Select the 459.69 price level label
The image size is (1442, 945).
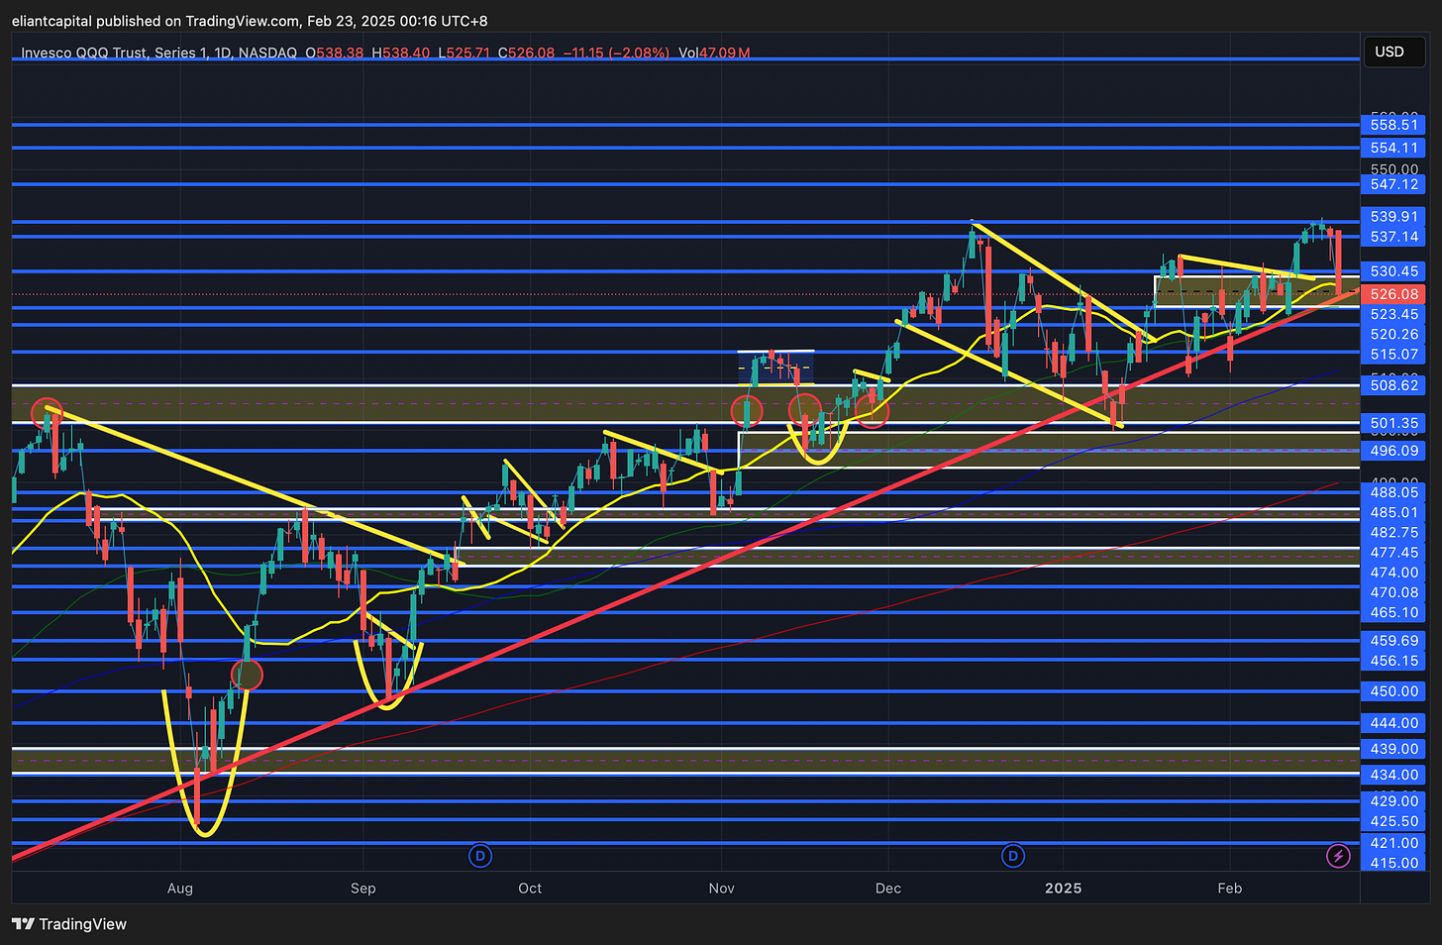pos(1393,641)
